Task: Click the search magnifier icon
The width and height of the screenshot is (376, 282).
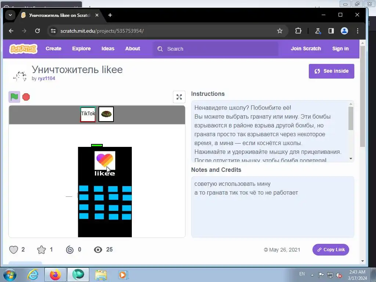Action: [160, 49]
